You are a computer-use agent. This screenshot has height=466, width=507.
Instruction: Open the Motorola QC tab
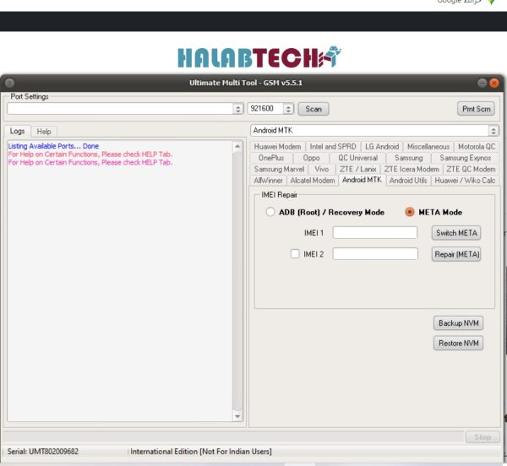coord(477,147)
